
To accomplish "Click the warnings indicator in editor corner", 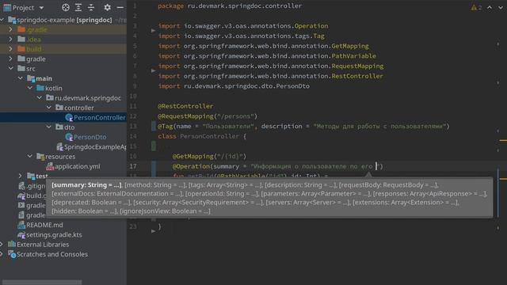I will (x=476, y=7).
